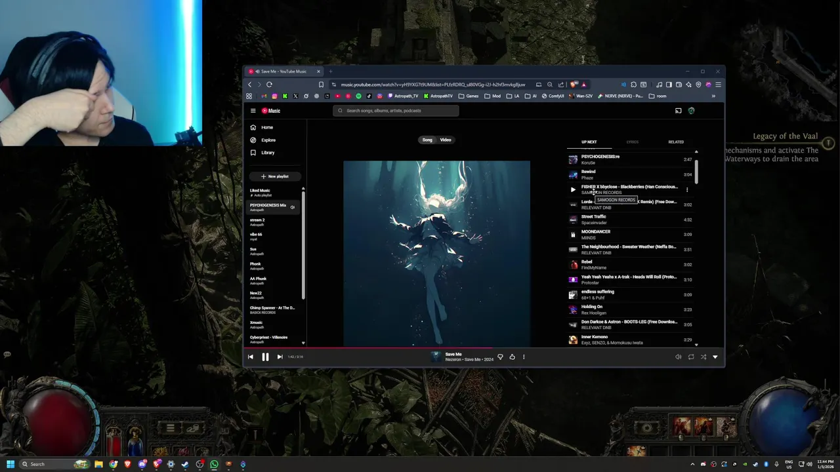Dislike the song Save Me

point(500,357)
